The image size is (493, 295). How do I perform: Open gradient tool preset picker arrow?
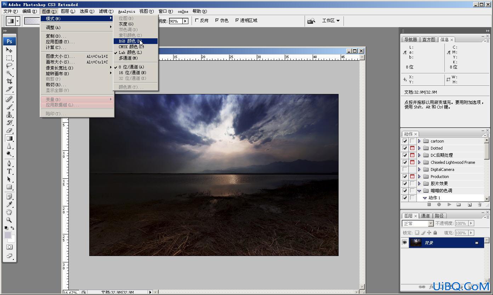coord(17,21)
